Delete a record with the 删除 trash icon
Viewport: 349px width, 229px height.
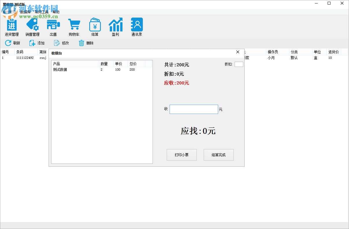[x=86, y=43]
